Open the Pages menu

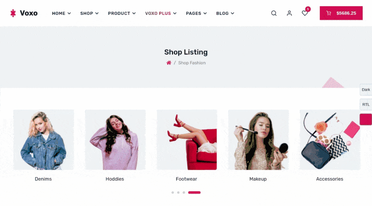[196, 13]
